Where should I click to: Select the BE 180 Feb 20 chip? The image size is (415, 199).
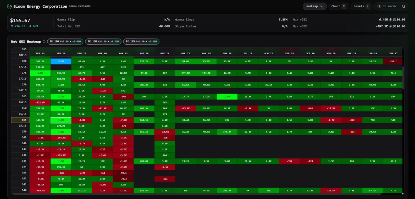click(x=65, y=42)
